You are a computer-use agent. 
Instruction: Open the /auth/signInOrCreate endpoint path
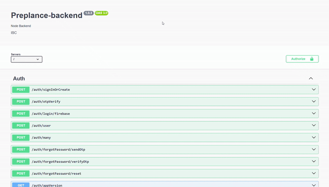[51, 90]
